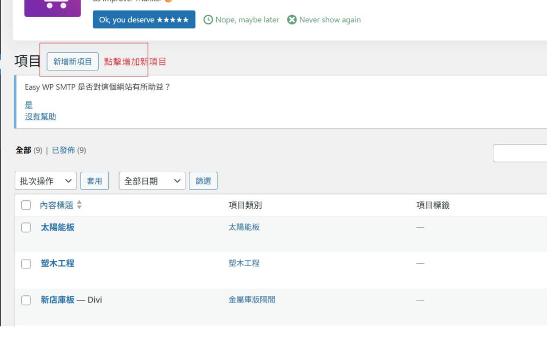Answer 是 to Easy WP SMTP question
The width and height of the screenshot is (547, 342).
pos(28,105)
